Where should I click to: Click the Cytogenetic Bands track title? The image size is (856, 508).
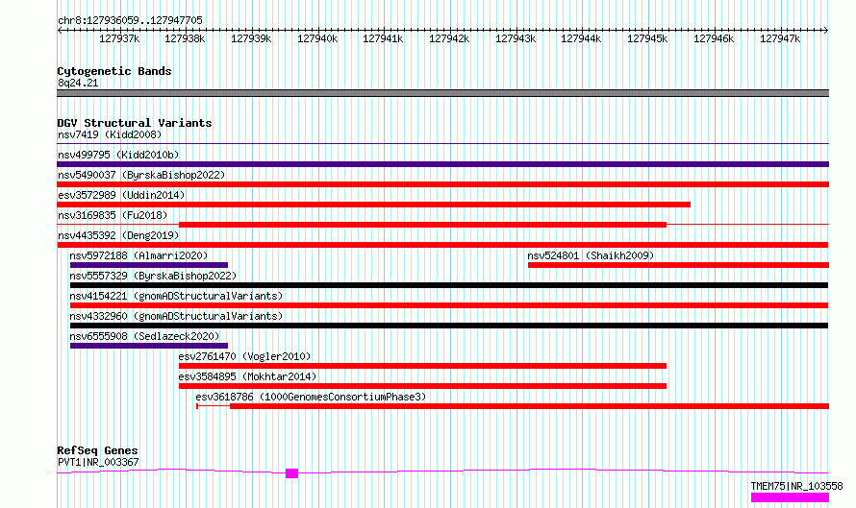(x=114, y=71)
